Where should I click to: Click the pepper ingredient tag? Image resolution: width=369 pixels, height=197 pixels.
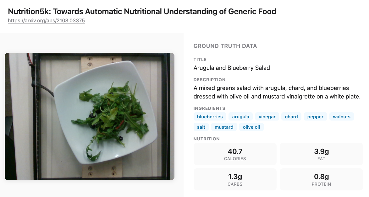click(315, 117)
